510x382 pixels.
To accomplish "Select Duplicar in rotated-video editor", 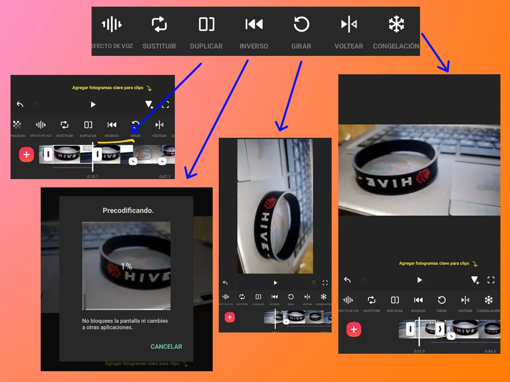I will 258,300.
